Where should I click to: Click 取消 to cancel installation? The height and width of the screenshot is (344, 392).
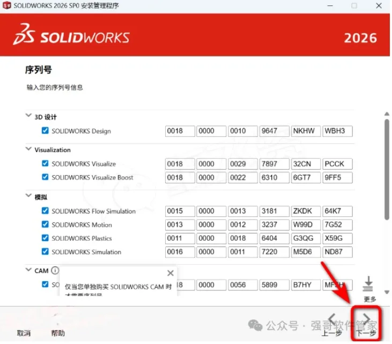24,333
